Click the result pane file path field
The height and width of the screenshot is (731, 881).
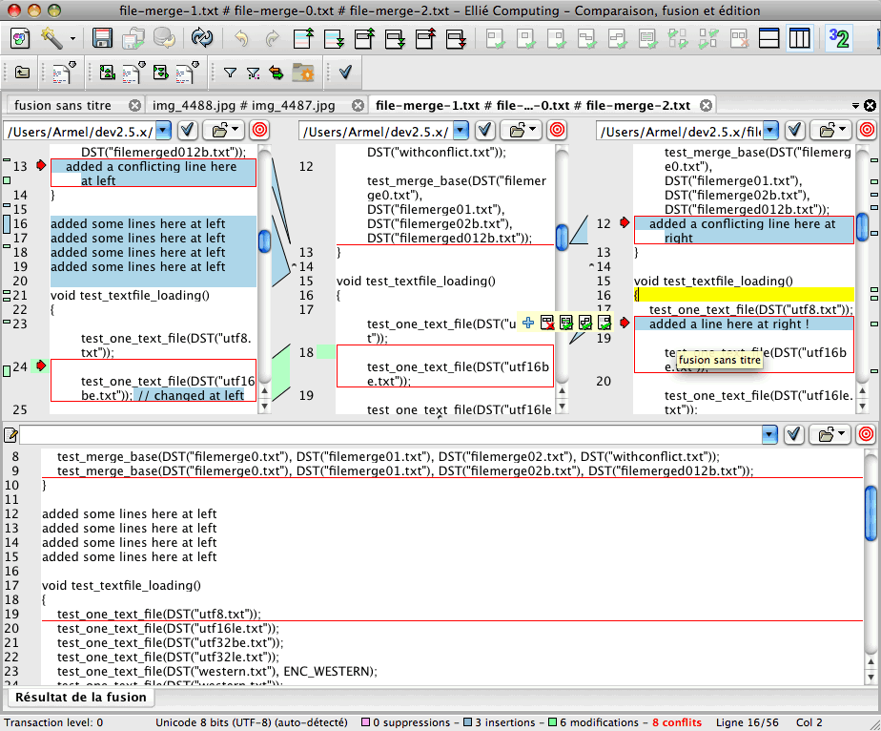(x=391, y=434)
